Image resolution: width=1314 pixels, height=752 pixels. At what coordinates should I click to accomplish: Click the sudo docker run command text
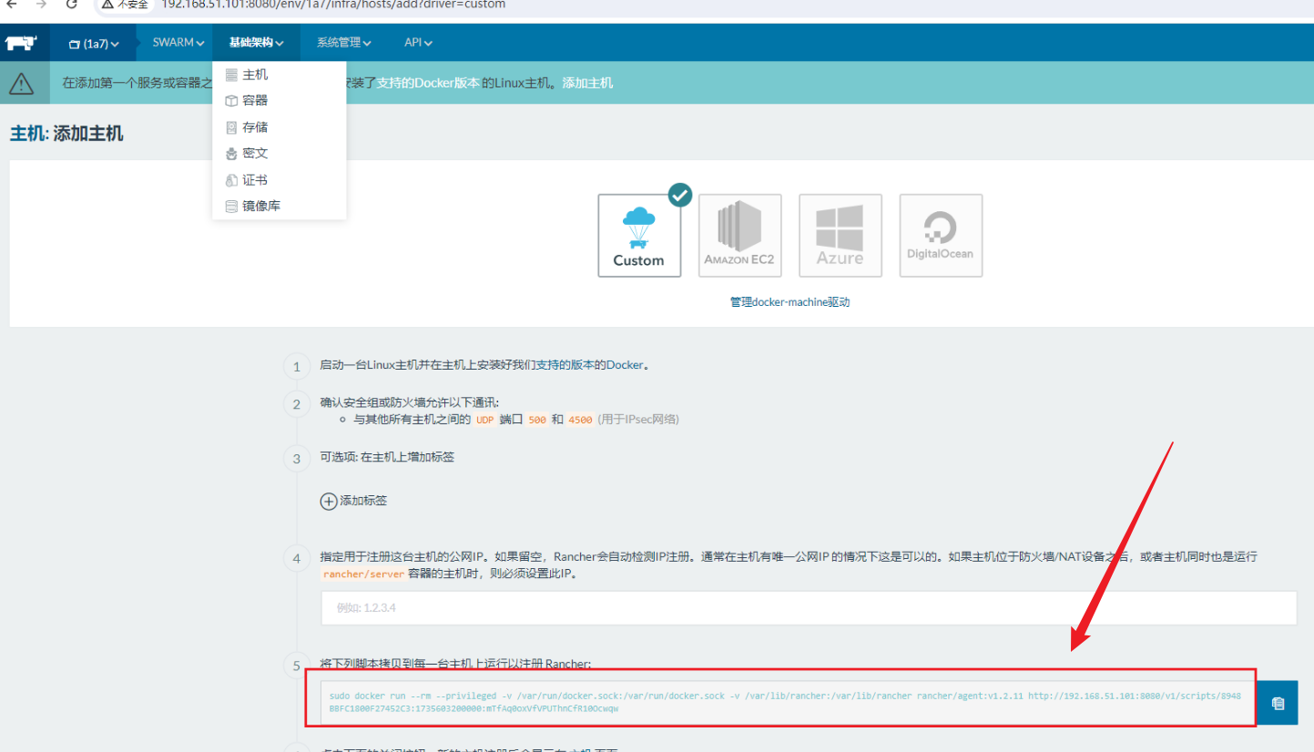coord(785,701)
